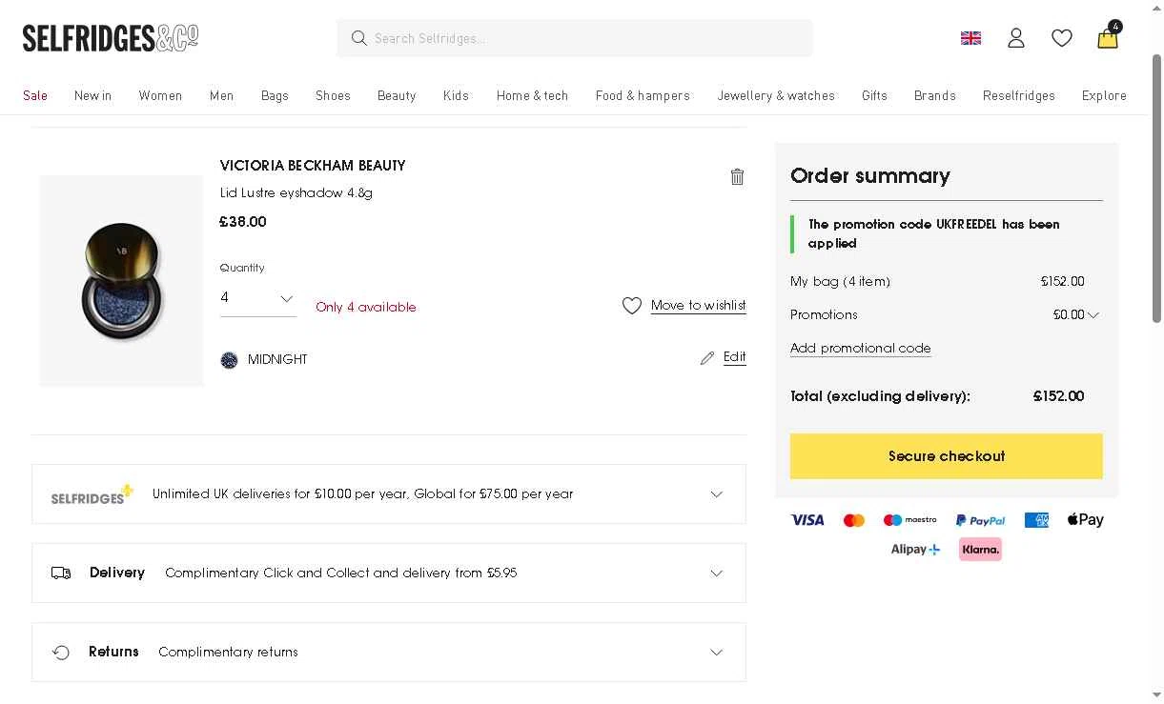The image size is (1164, 704).
Task: Open the Explore menu
Action: (1104, 95)
